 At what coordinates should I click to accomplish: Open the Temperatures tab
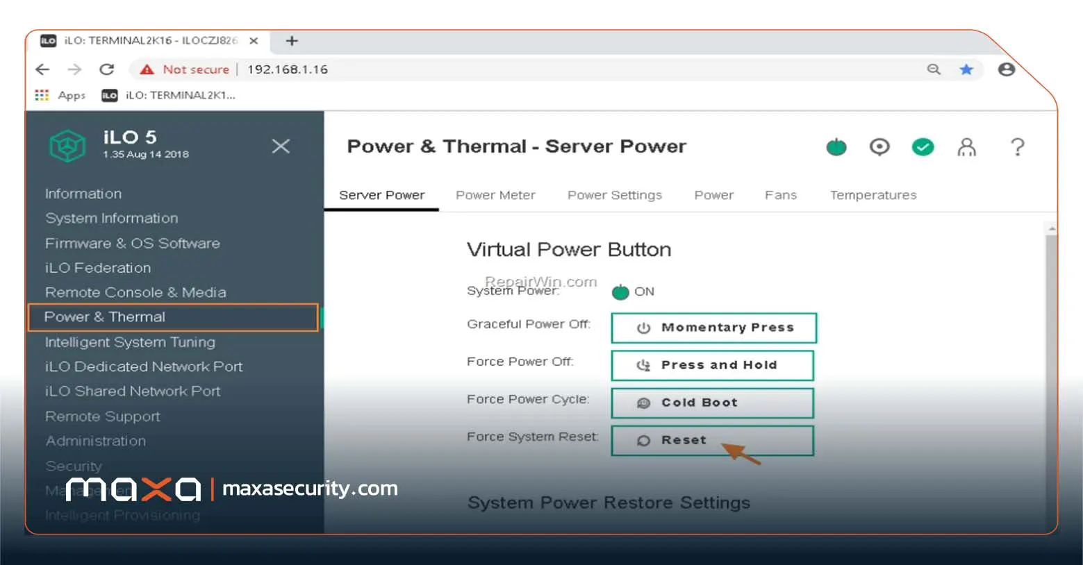coord(873,195)
